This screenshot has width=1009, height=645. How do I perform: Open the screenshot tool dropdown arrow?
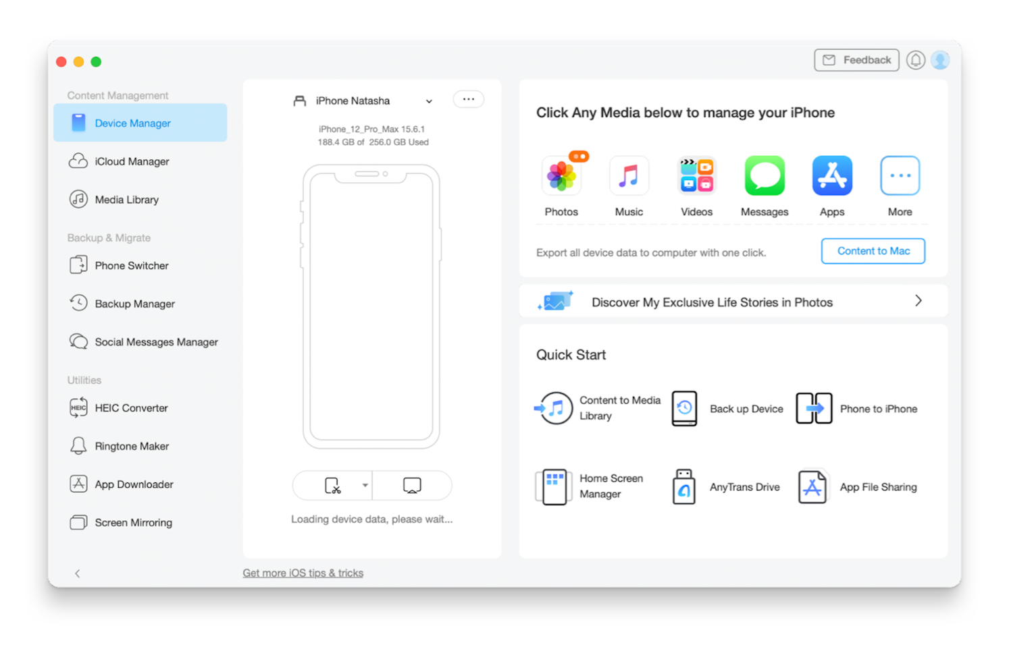point(365,486)
